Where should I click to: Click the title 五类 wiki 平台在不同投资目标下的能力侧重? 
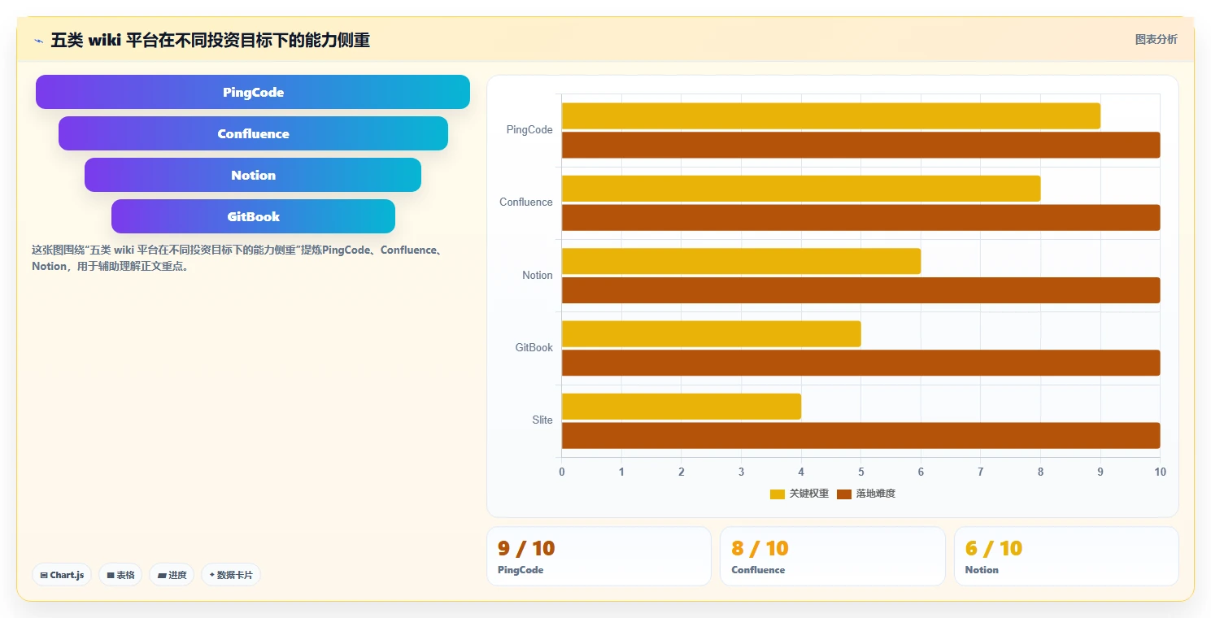pos(211,41)
